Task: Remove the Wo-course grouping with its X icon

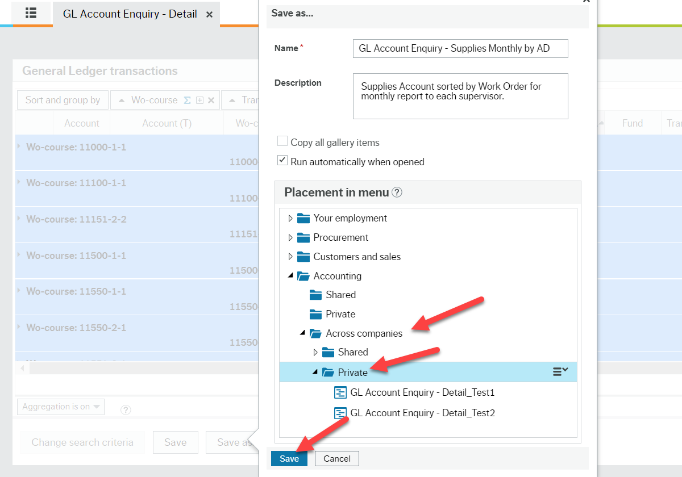Action: [x=211, y=100]
